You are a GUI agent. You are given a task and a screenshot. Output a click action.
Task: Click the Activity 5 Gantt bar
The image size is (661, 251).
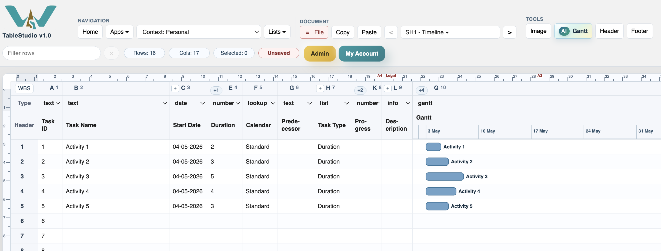coord(437,206)
